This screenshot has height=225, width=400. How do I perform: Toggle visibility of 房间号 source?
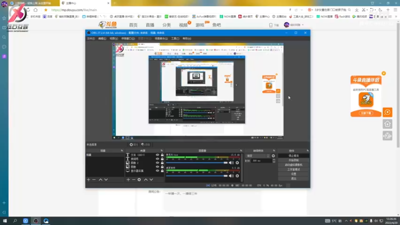(x=157, y=158)
